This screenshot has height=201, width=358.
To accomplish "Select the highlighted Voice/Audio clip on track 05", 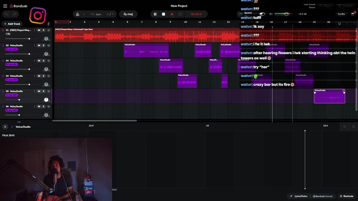I will point(329,96).
